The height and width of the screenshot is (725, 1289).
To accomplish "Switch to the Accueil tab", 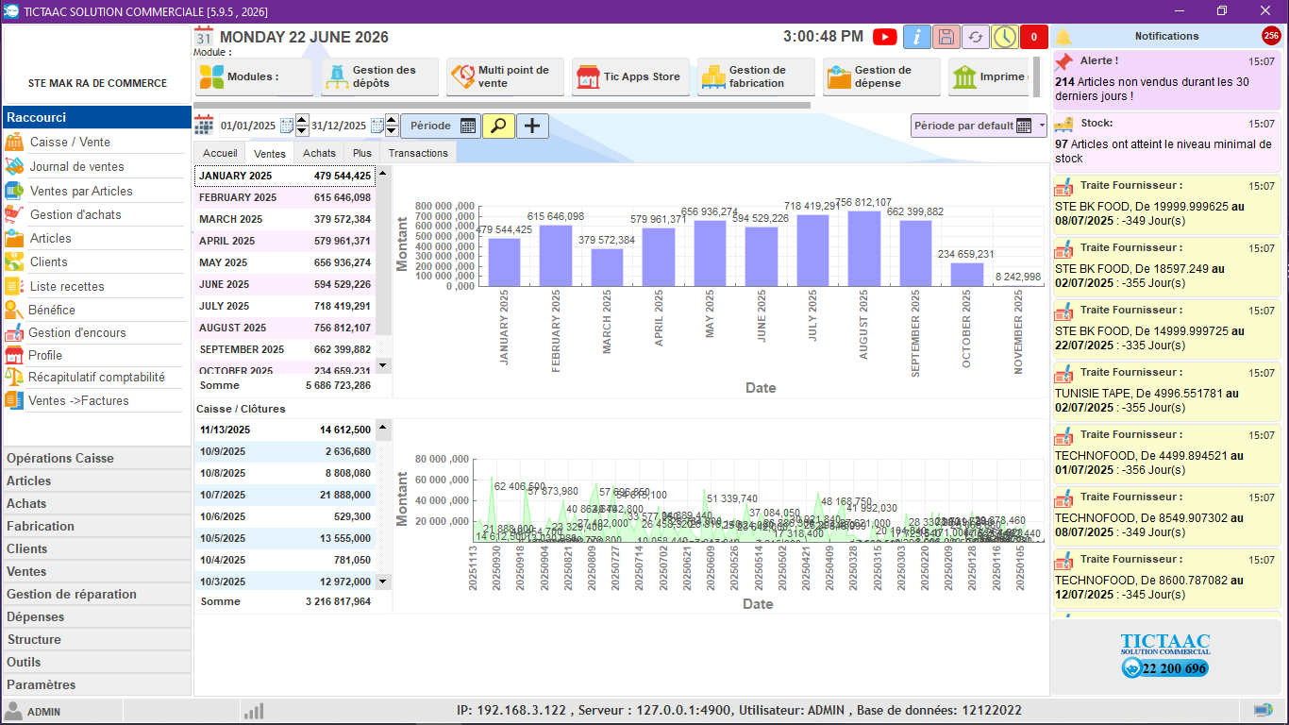I will pos(220,153).
